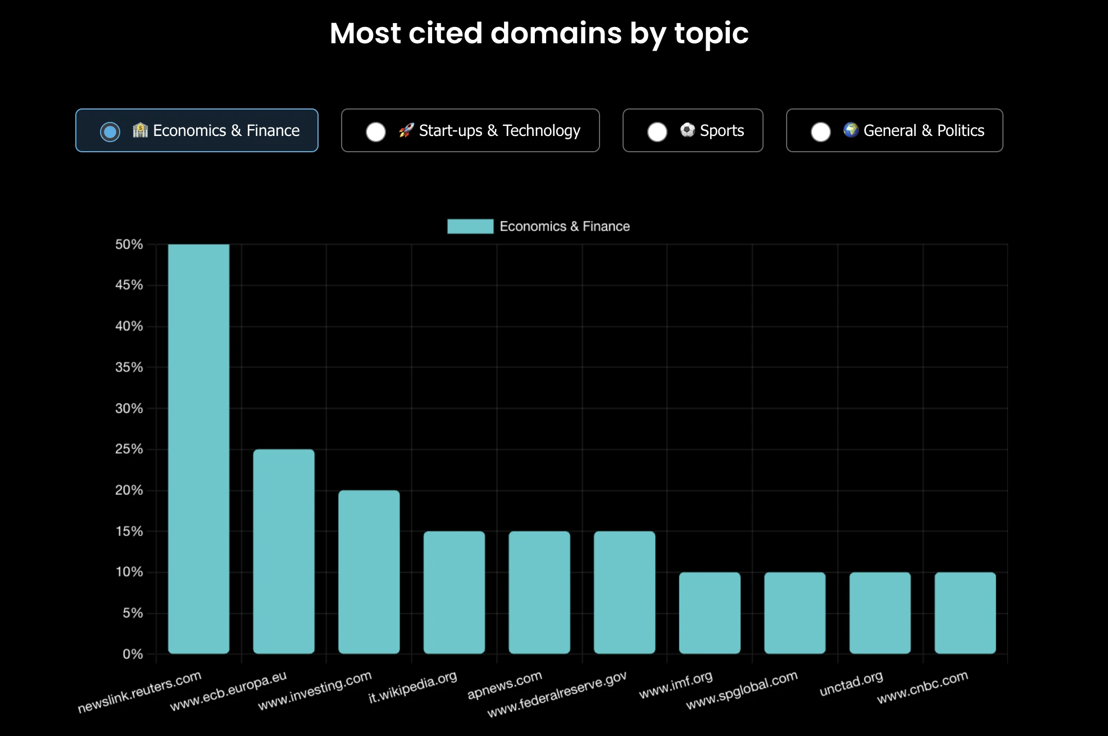The width and height of the screenshot is (1108, 736).
Task: Click the it.wikipedia.org bar
Action: point(454,592)
